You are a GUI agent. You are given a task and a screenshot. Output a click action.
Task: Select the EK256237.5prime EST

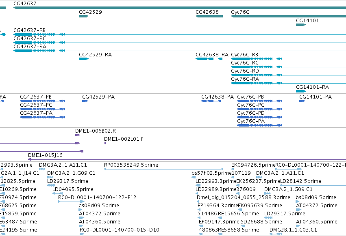click(x=238, y=186)
